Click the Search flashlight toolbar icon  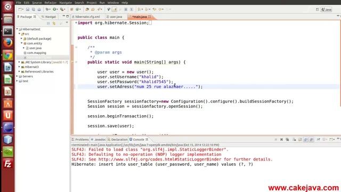point(100,10)
